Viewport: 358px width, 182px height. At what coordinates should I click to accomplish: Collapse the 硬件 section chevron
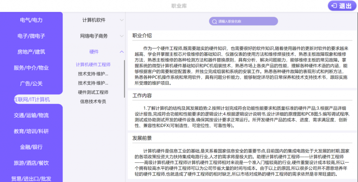pos(122,52)
